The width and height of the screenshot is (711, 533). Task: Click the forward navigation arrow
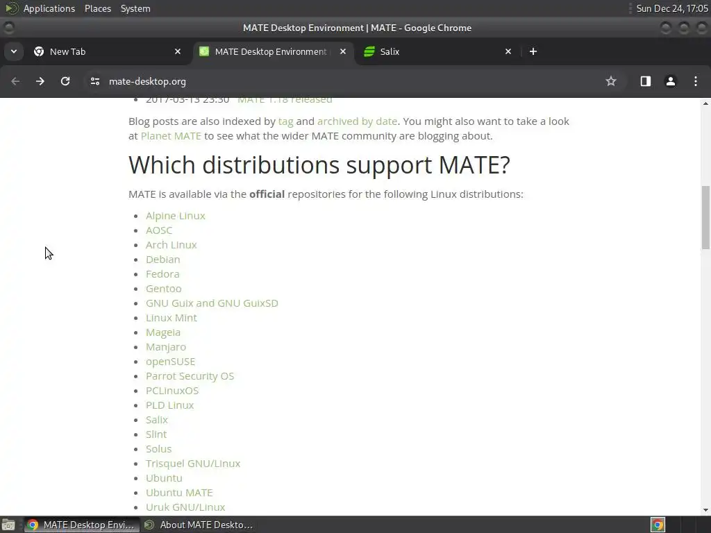[40, 81]
